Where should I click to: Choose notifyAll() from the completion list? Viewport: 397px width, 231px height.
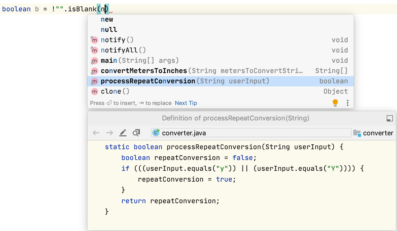pyautogui.click(x=221, y=50)
